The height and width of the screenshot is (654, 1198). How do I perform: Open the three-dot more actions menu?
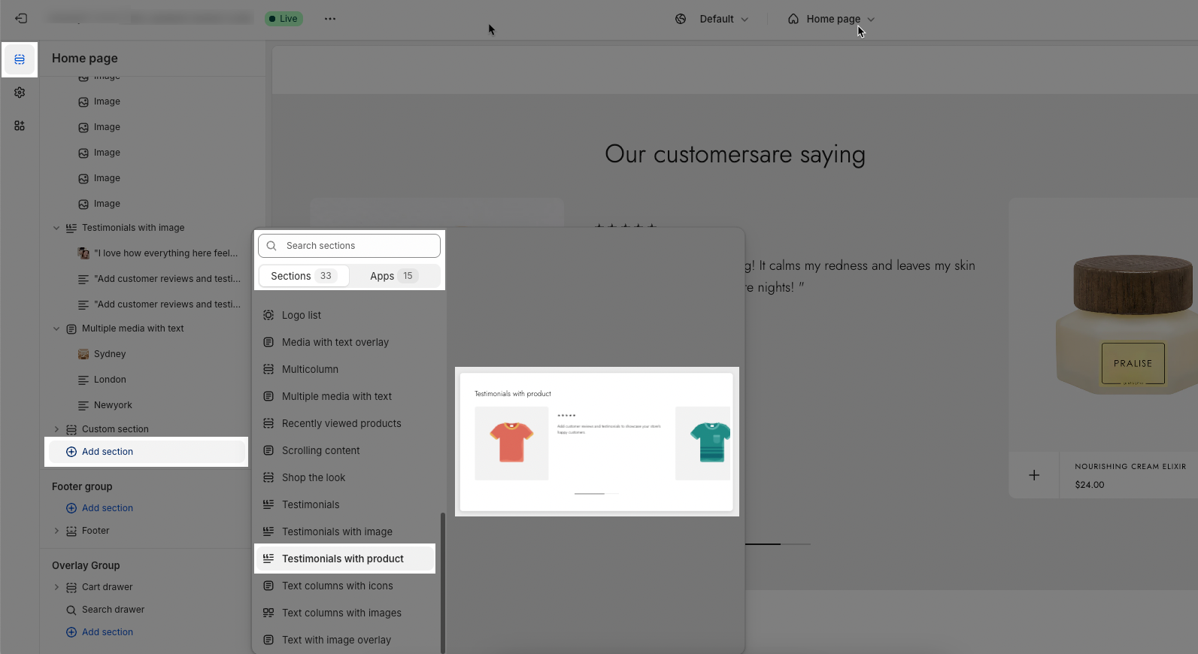coord(330,19)
